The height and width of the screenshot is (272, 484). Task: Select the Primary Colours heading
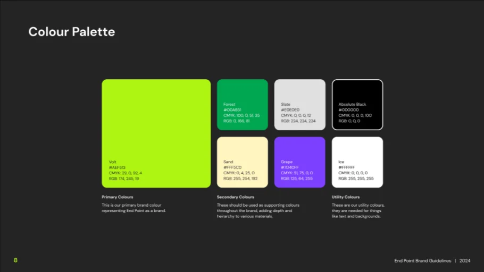tap(118, 197)
